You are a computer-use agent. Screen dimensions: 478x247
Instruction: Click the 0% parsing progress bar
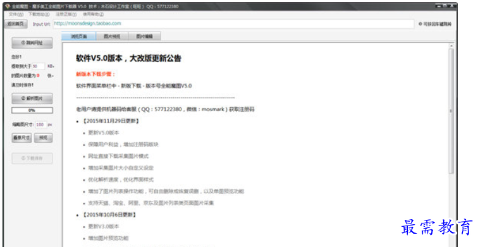tap(32, 111)
